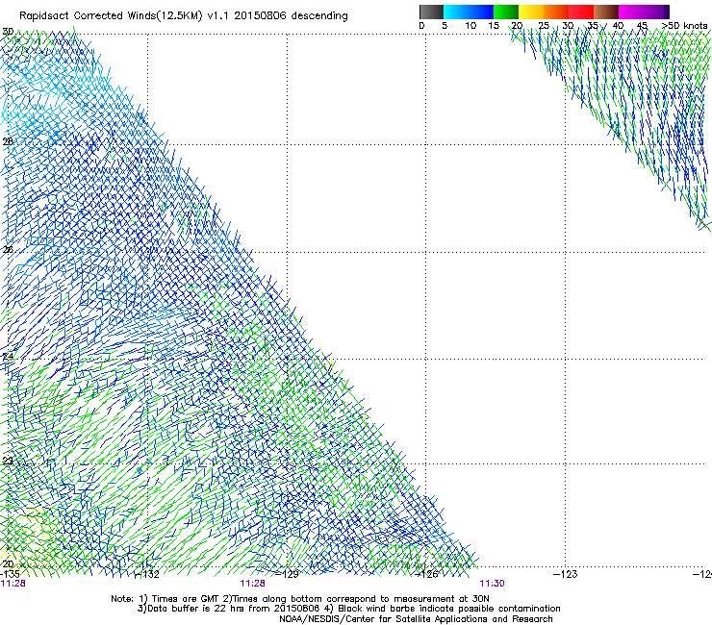The image size is (712, 625).
Task: Click the 28 latitude axis label
Action: click(x=8, y=141)
